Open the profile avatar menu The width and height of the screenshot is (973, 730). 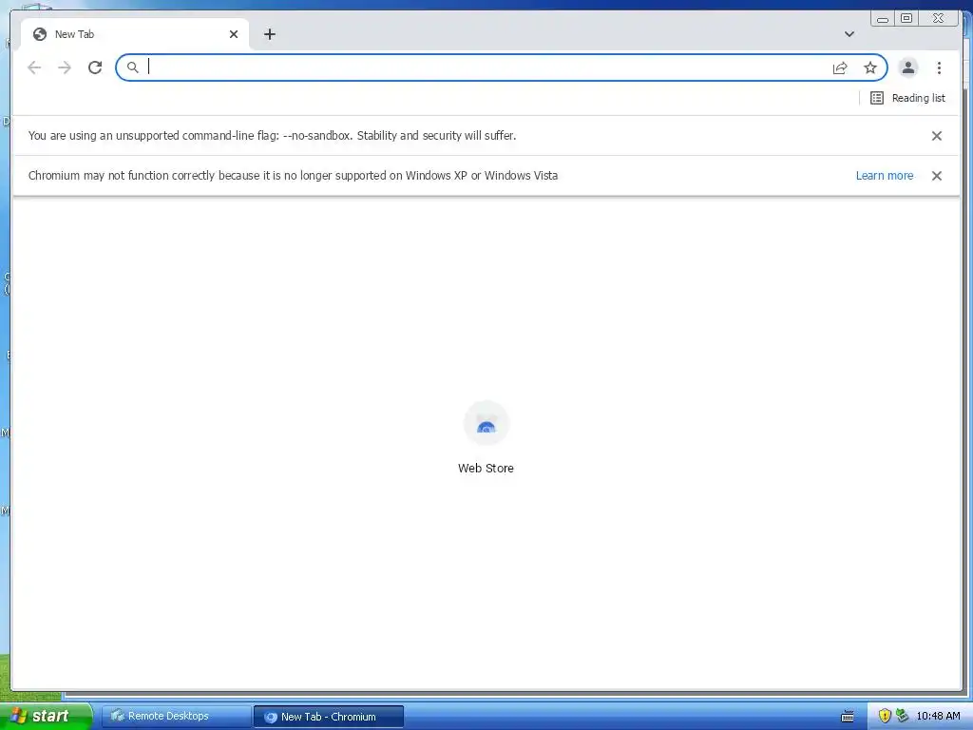click(x=907, y=67)
